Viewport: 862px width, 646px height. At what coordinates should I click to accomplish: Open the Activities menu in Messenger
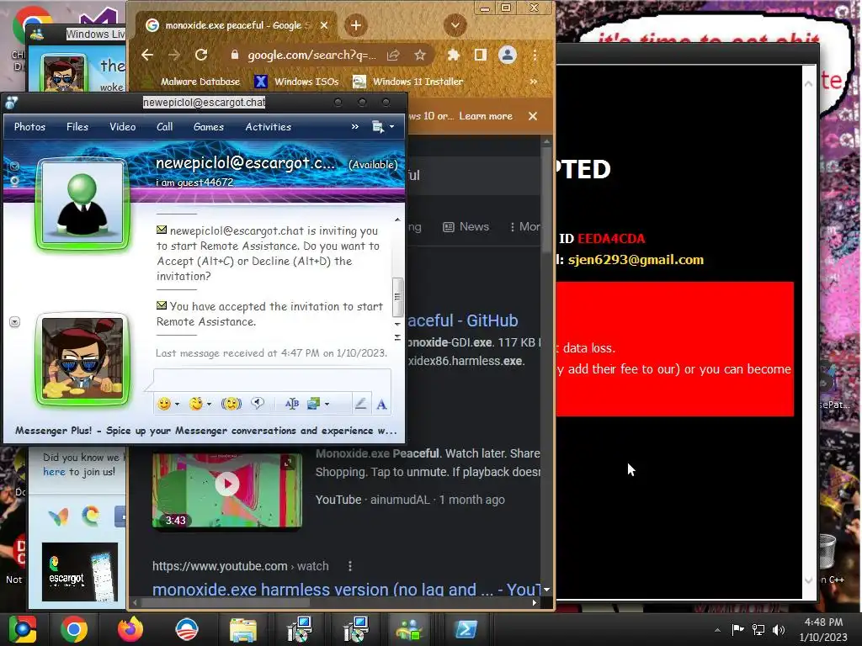tap(269, 127)
